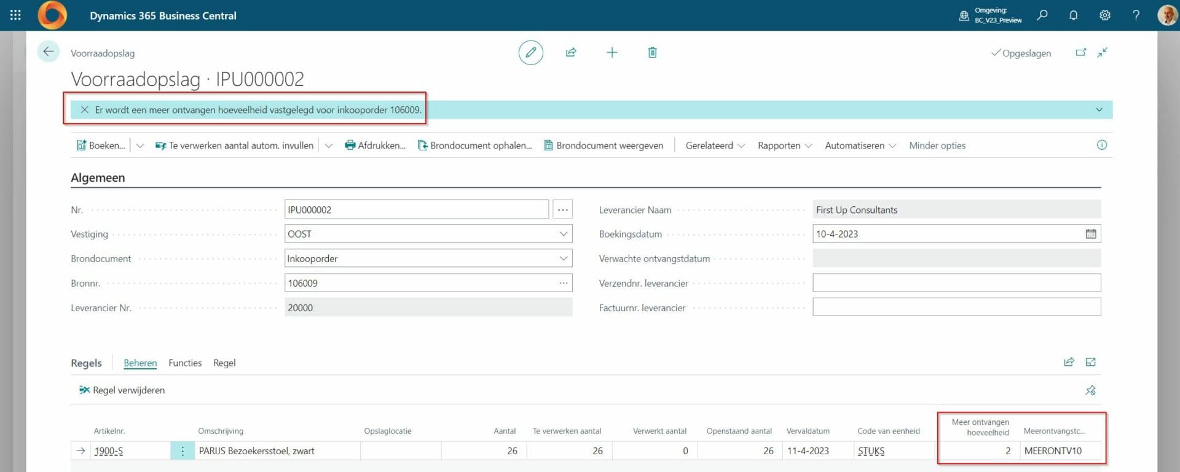Open the search magnifier icon

pyautogui.click(x=1042, y=15)
